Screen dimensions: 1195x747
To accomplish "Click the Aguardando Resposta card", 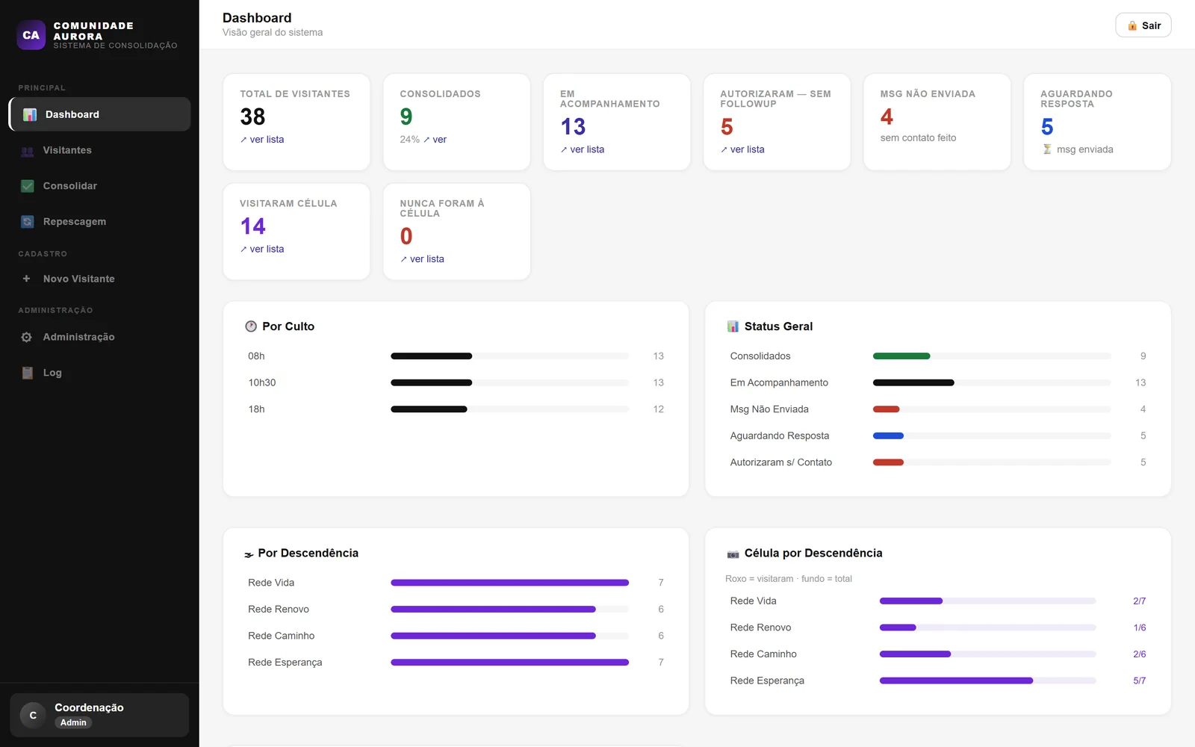I will [x=1097, y=122].
